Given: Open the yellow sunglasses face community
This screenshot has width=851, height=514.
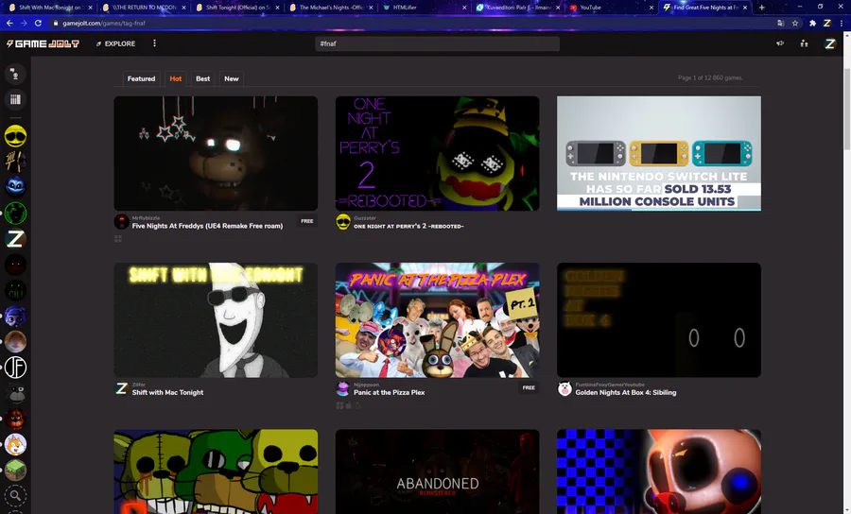Looking at the screenshot, I should coord(15,135).
